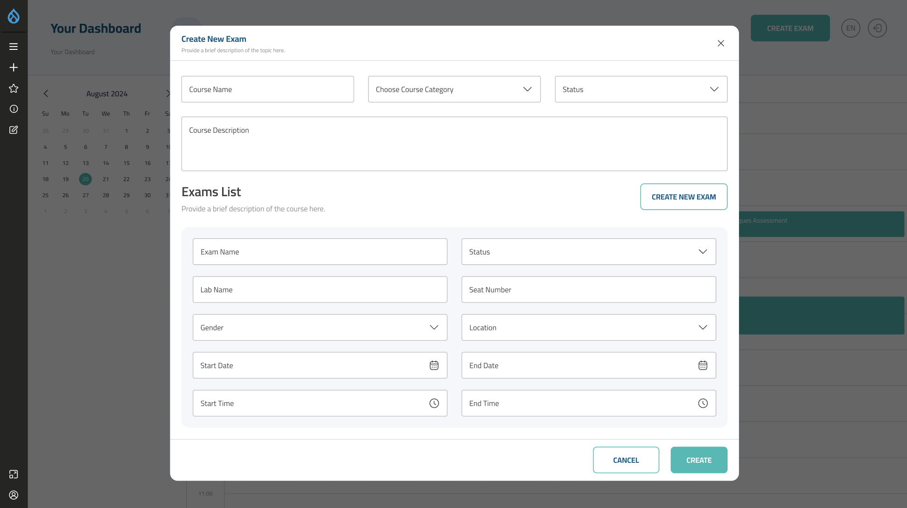The image size is (907, 508).
Task: Open the Start Date calendar picker icon
Action: tap(434, 365)
